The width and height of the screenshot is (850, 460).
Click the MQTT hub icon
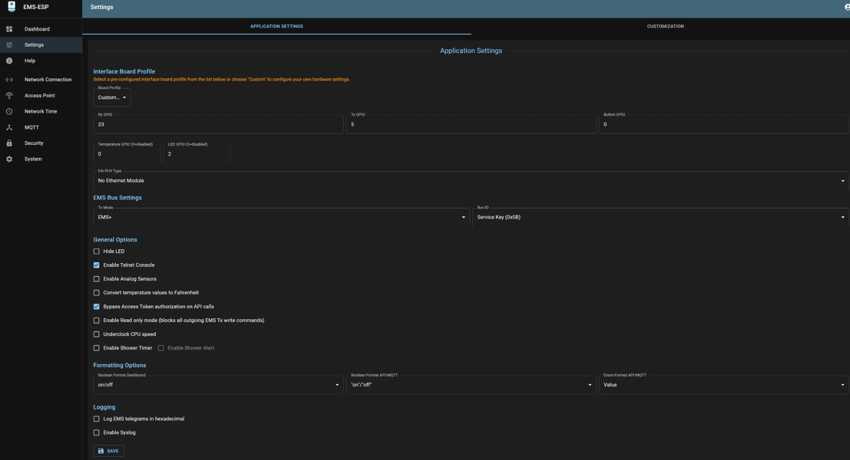9,127
